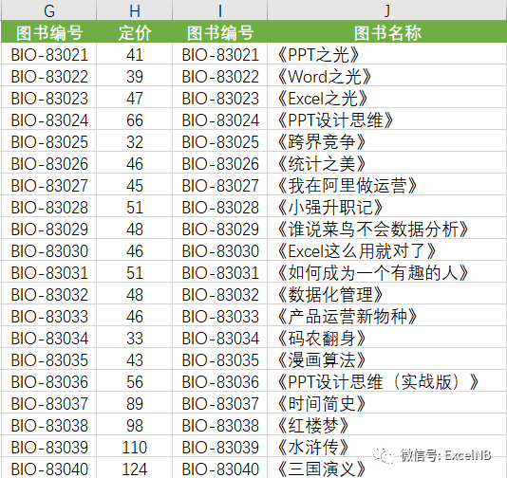Select BIO-83036 in column G

(48, 380)
